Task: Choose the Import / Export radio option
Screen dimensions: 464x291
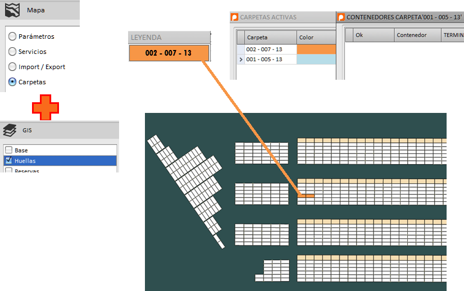Action: click(x=12, y=67)
